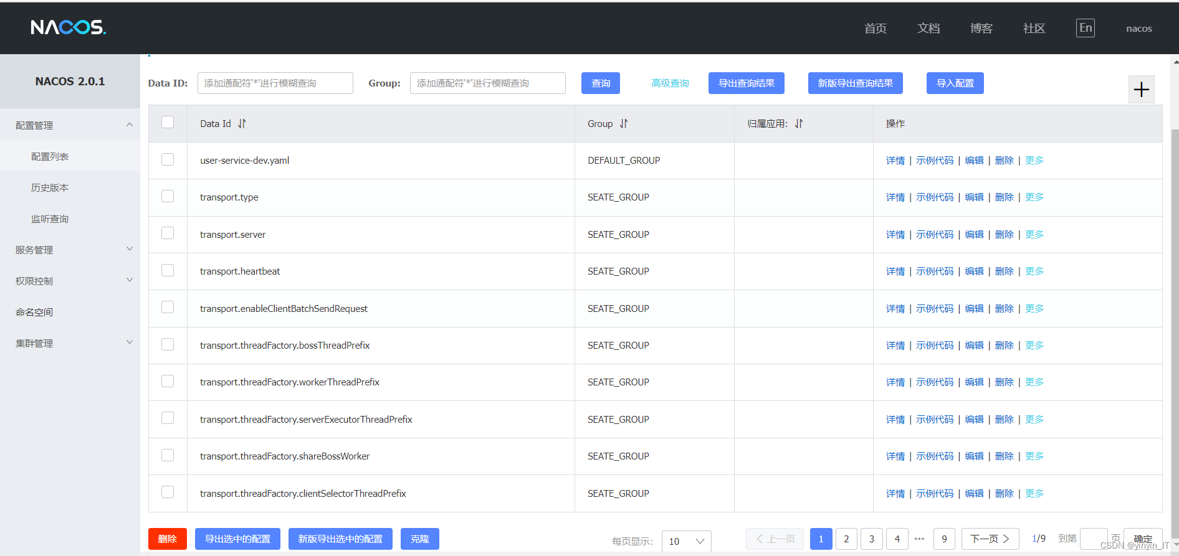Image resolution: width=1179 pixels, height=556 pixels.
Task: Check the transport.server row checkbox
Action: click(x=168, y=233)
